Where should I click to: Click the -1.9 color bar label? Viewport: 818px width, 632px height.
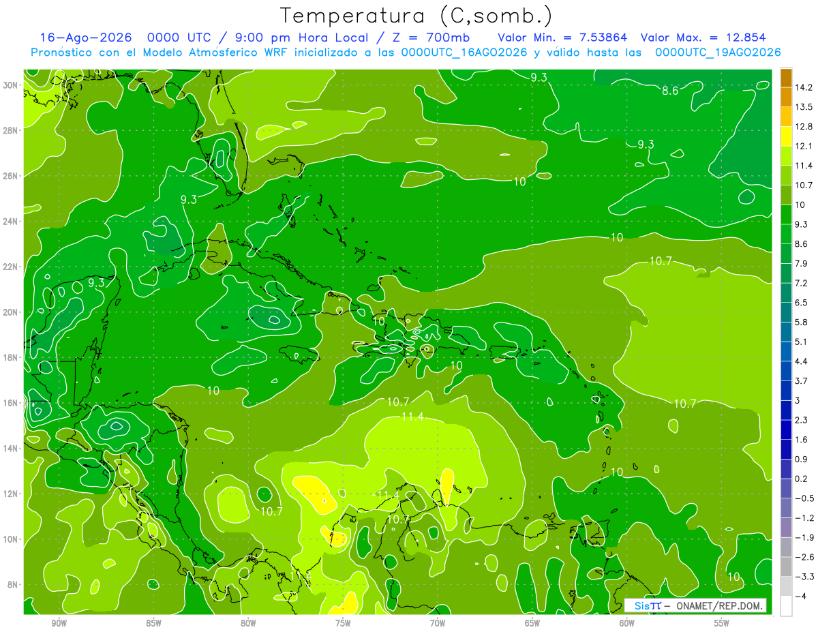pos(804,537)
